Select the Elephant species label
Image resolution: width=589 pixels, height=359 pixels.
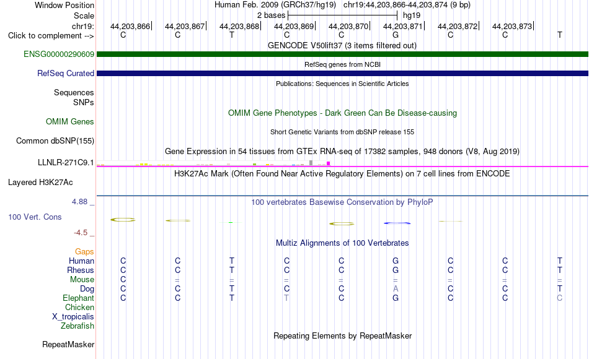pyautogui.click(x=78, y=298)
